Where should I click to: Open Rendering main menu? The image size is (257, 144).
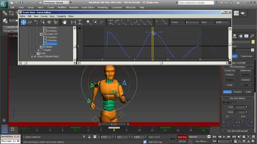(103, 7)
